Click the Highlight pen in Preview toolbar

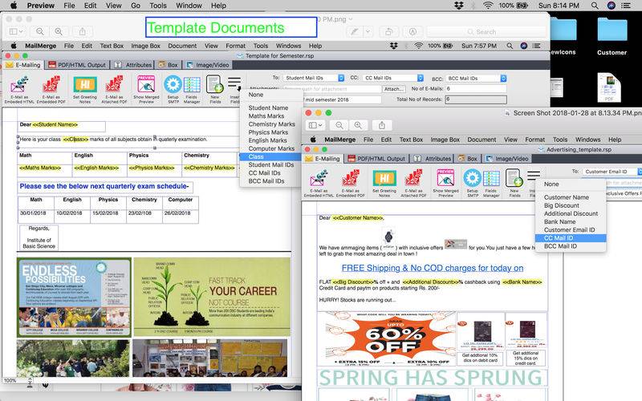pos(355,31)
